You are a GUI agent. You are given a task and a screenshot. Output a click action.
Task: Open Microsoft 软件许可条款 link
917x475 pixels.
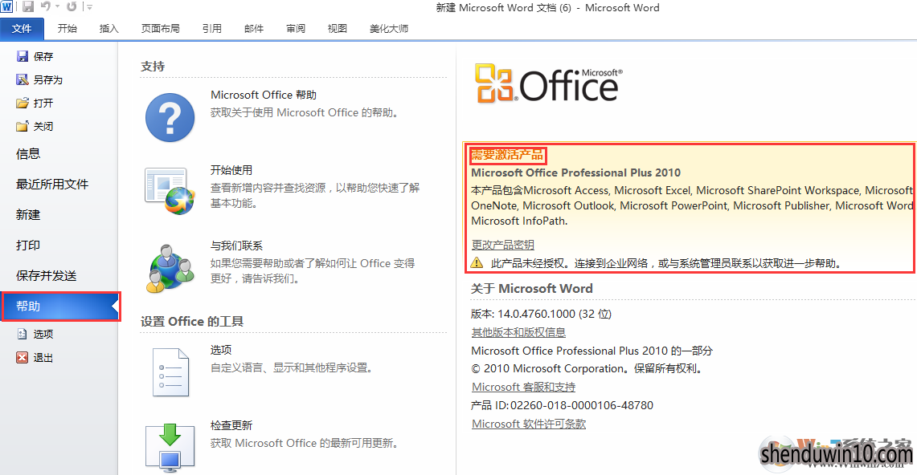coord(529,424)
